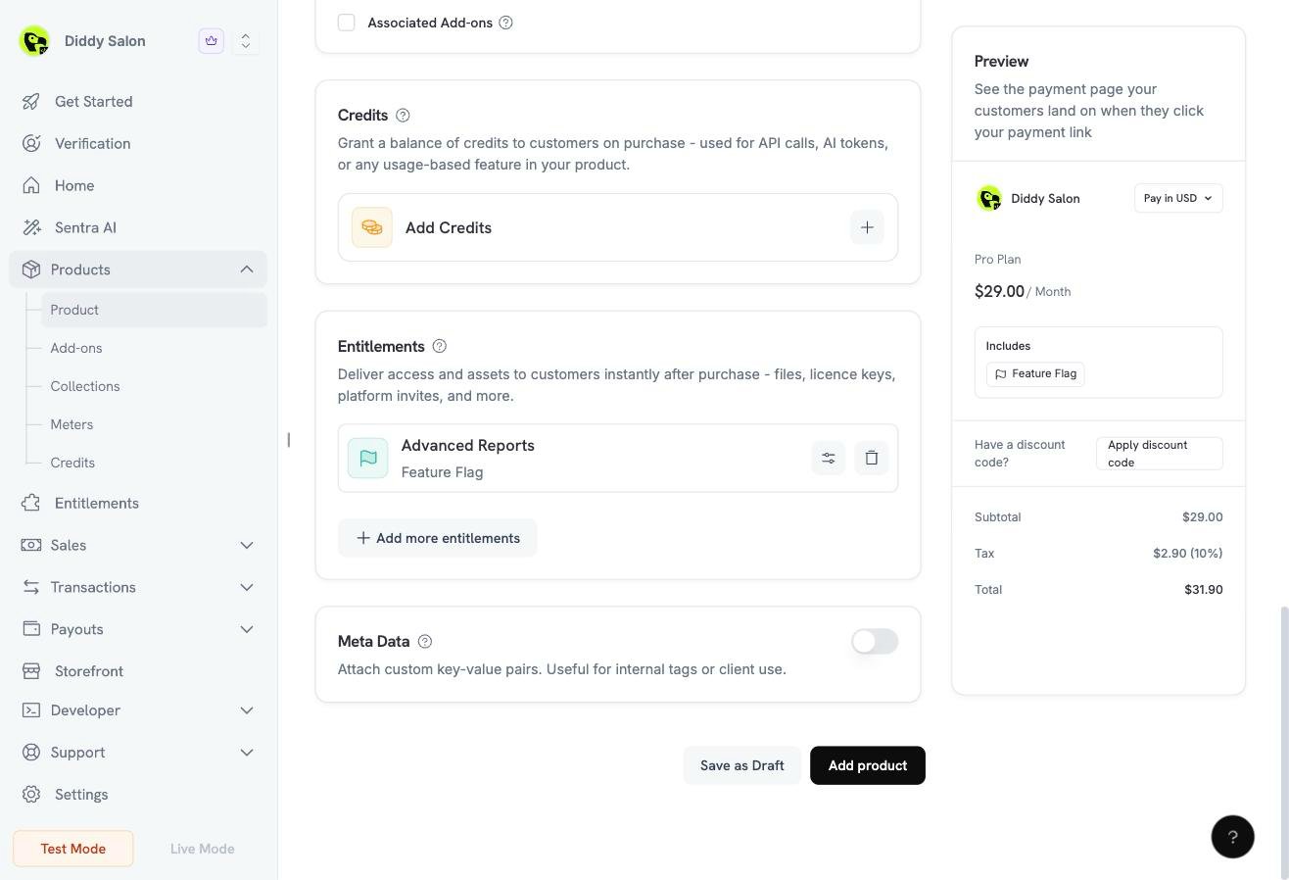Click the Products box icon

click(31, 269)
